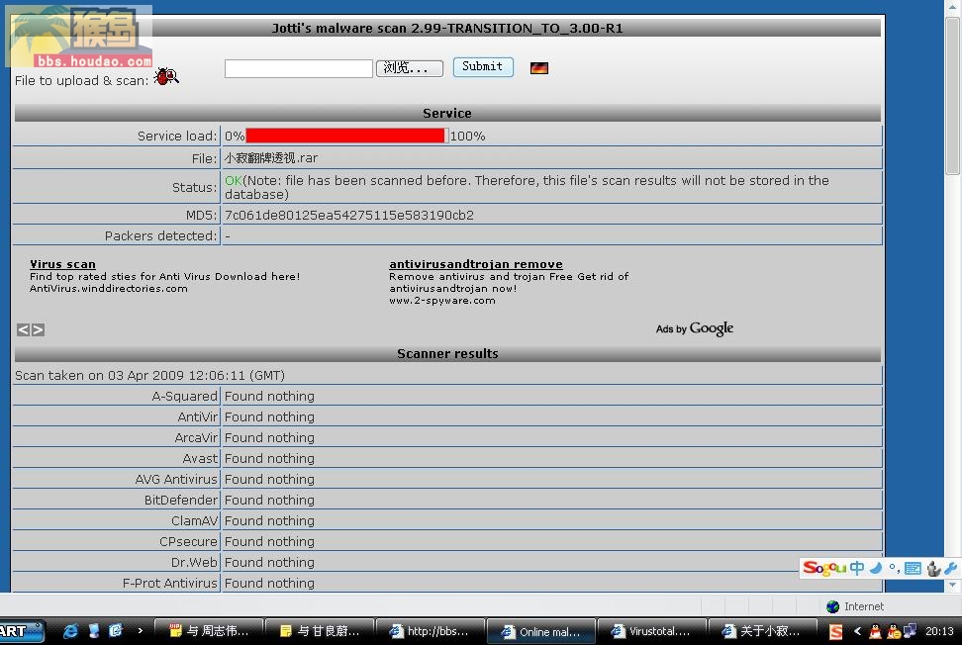Viewport: 962px width, 645px height.
Task: Click the MD5 hash value text
Action: [x=349, y=216]
